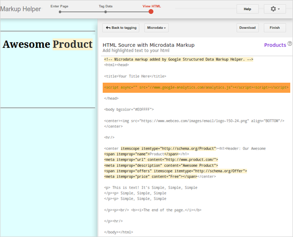Click the 'The end of the page' code line

[x=153, y=210]
